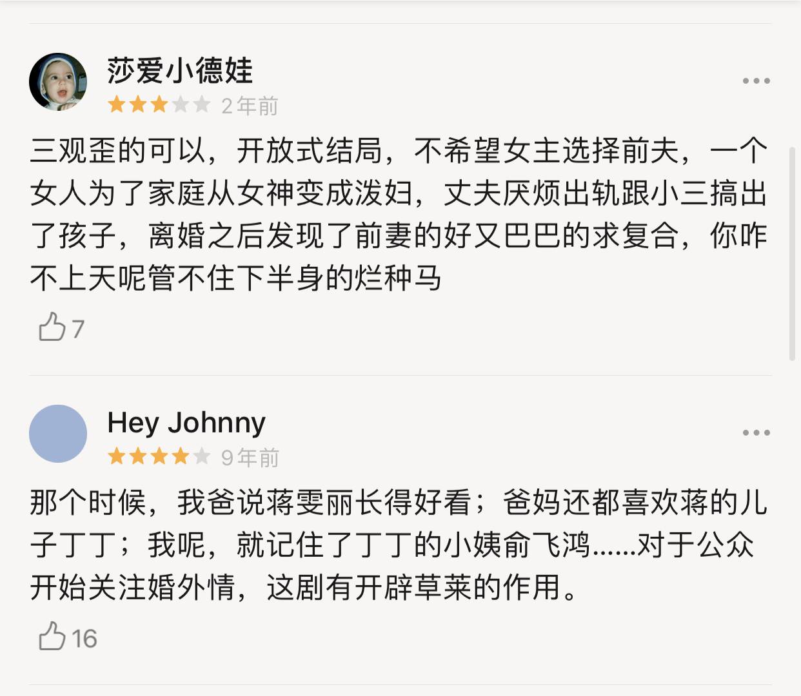Click the like count 7
Image resolution: width=801 pixels, height=696 pixels.
(x=78, y=329)
